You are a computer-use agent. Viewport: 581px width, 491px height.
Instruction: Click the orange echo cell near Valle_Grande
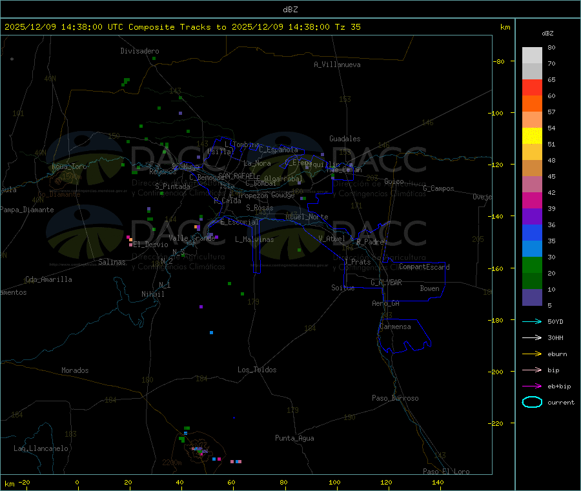click(x=196, y=226)
